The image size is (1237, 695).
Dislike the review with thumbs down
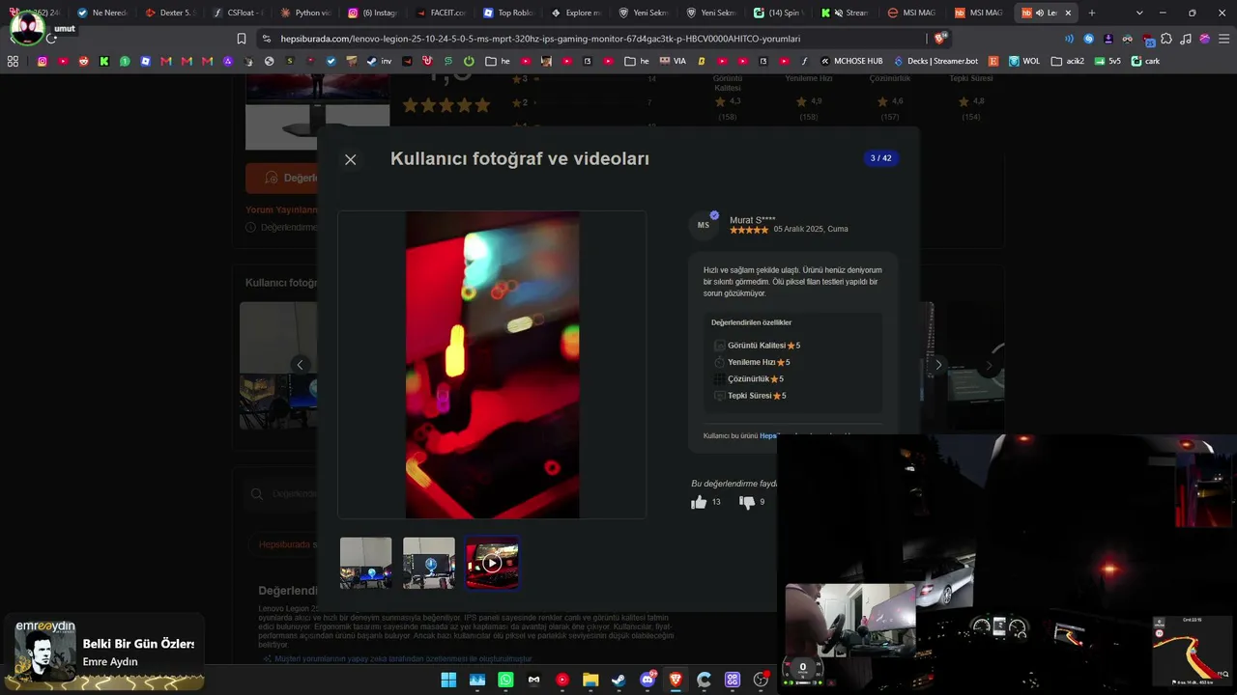click(747, 502)
